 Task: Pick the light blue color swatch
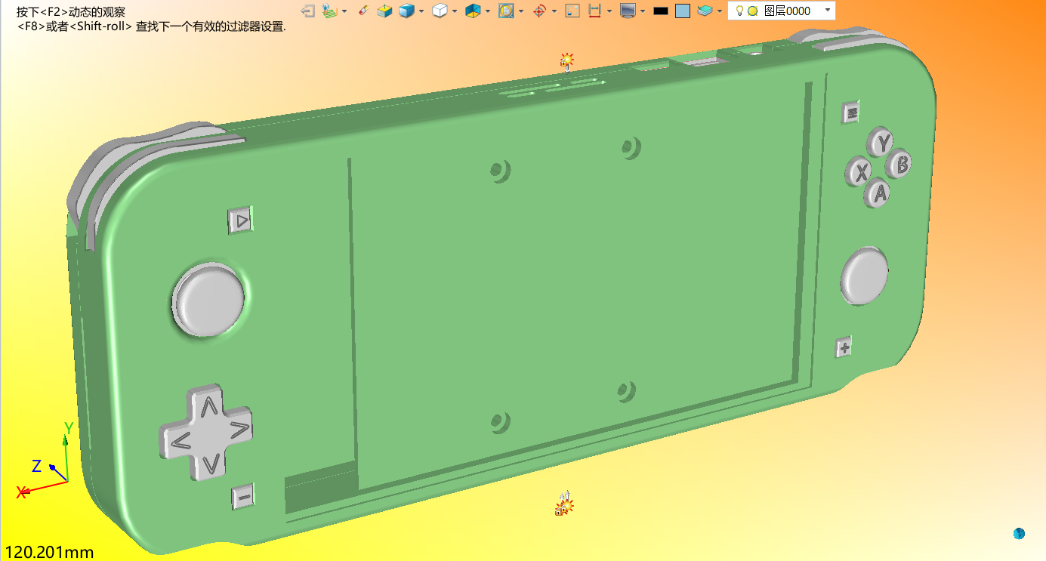(683, 11)
